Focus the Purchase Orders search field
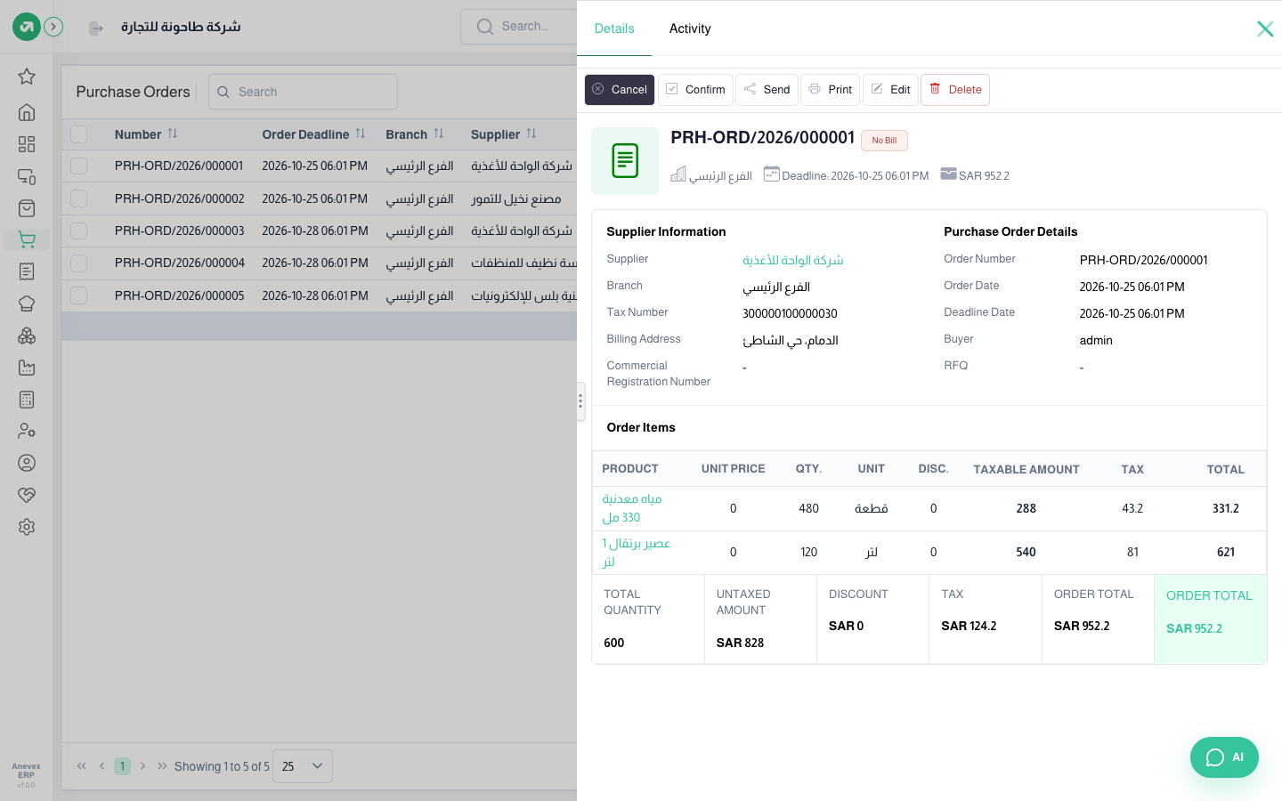 pyautogui.click(x=303, y=92)
